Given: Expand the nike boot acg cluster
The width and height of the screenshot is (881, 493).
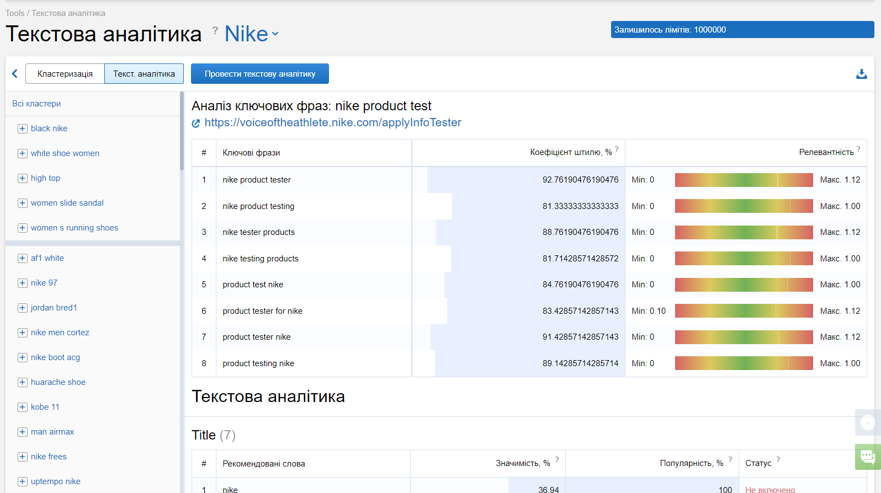Looking at the screenshot, I should [22, 357].
